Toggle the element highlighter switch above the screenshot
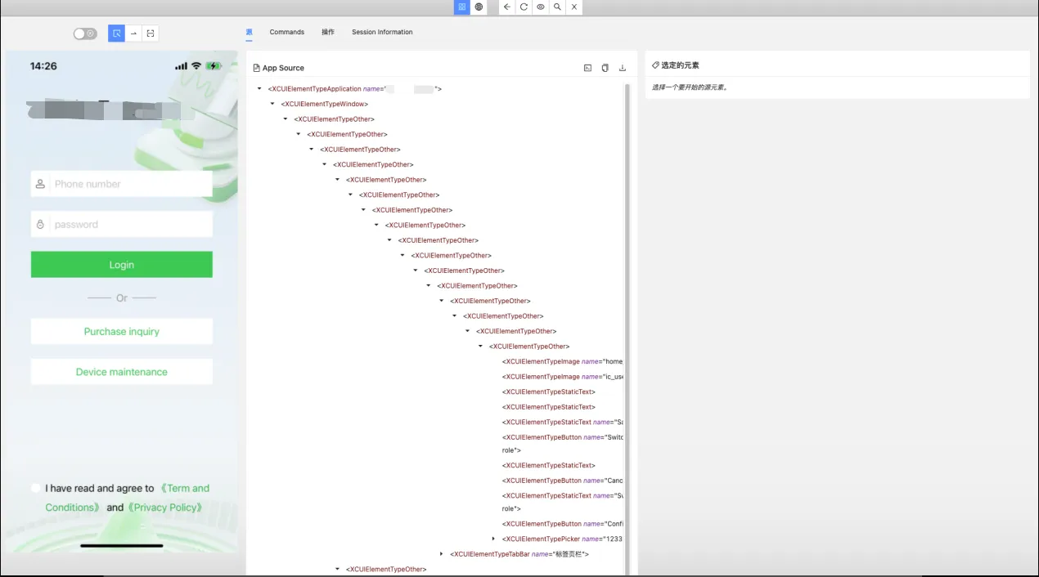The image size is (1039, 577). click(x=84, y=34)
